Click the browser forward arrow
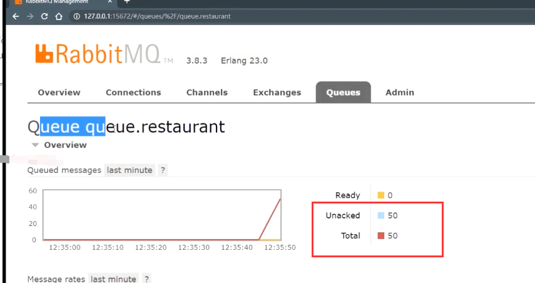Viewport: 535px width, 283px height. coord(30,16)
